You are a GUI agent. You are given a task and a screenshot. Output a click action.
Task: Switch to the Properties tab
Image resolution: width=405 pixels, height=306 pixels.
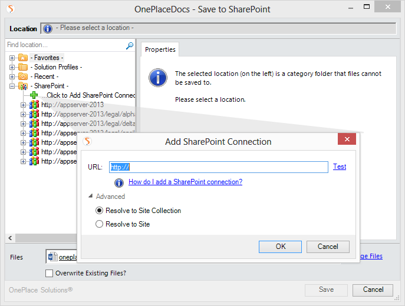pos(160,49)
